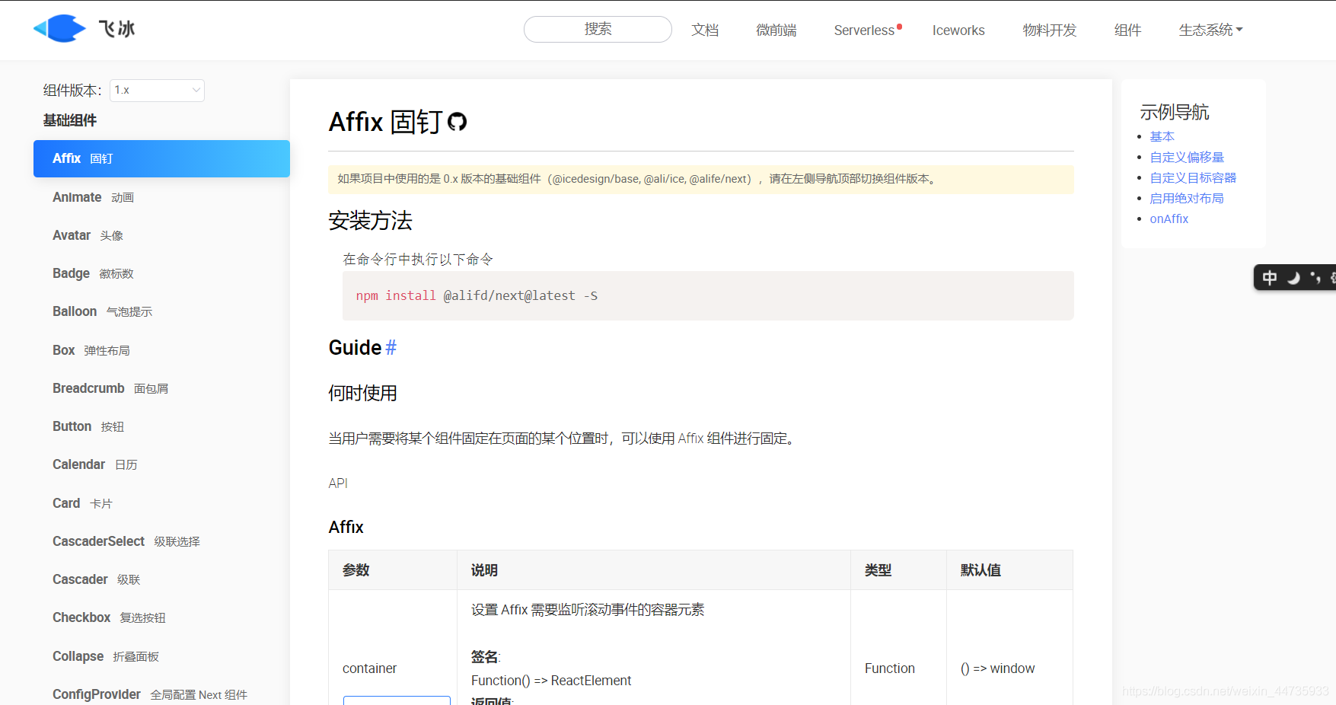The width and height of the screenshot is (1336, 705).
Task: Open the GitHub icon beside Affix 固钉 title
Action: click(457, 122)
